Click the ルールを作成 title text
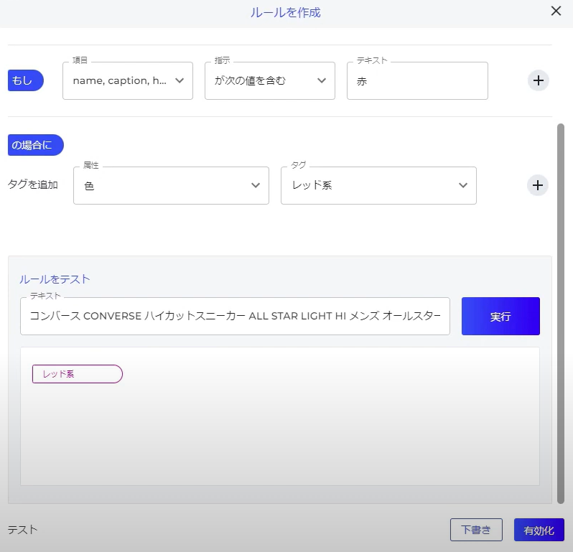 pyautogui.click(x=285, y=12)
